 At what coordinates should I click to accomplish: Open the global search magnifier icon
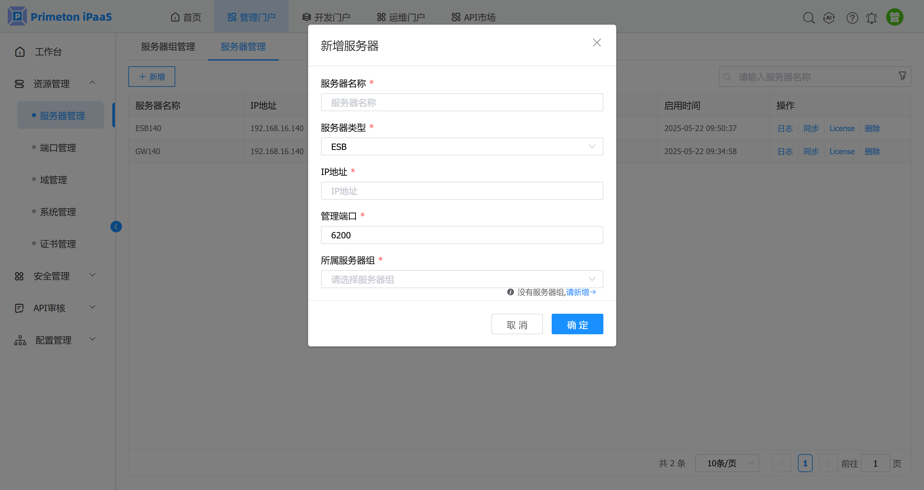click(809, 18)
